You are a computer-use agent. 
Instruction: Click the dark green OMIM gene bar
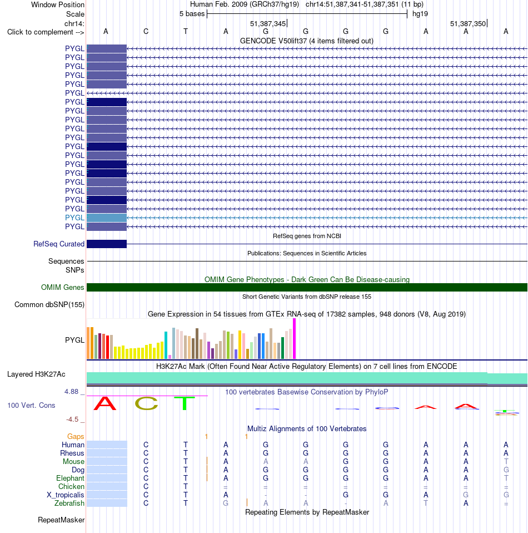pyautogui.click(x=307, y=287)
